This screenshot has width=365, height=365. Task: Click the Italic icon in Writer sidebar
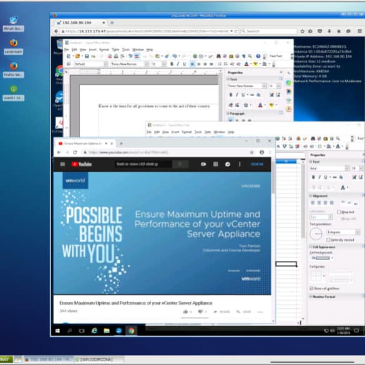pyautogui.click(x=237, y=95)
